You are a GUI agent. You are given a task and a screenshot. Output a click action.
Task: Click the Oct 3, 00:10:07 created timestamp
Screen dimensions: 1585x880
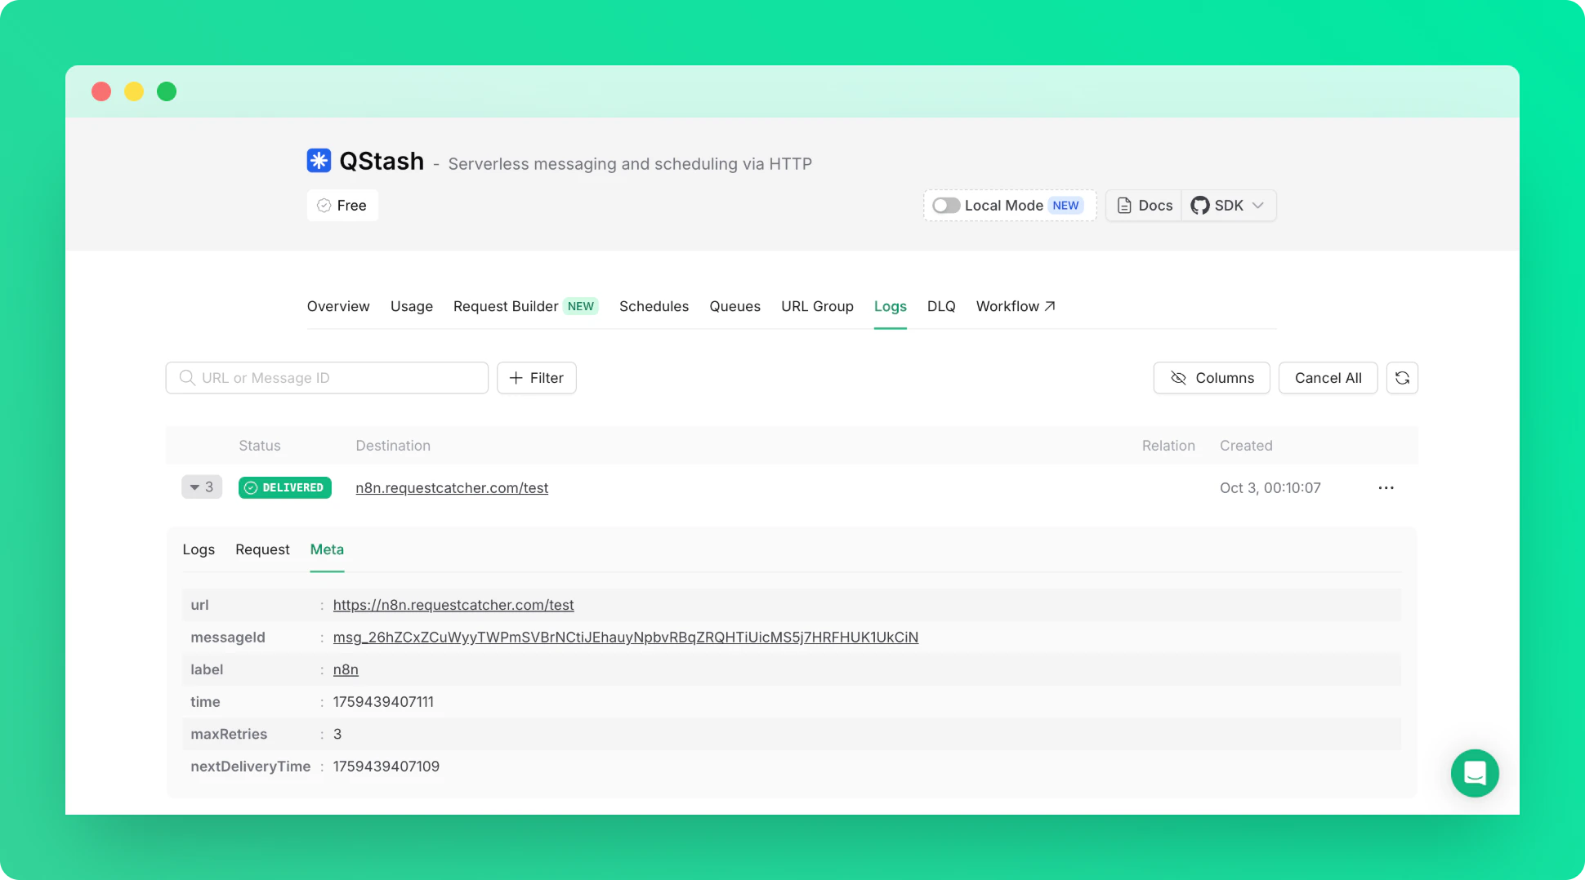1270,487
